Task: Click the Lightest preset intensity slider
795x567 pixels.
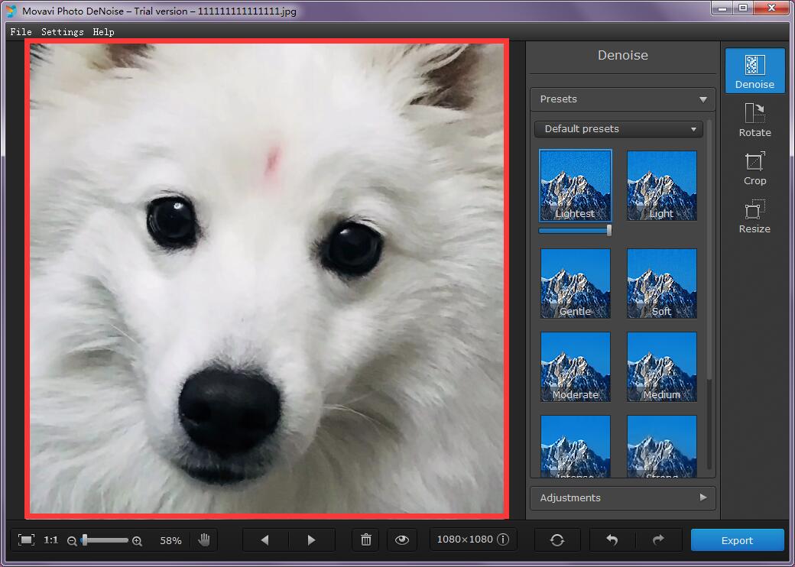Action: click(x=575, y=231)
